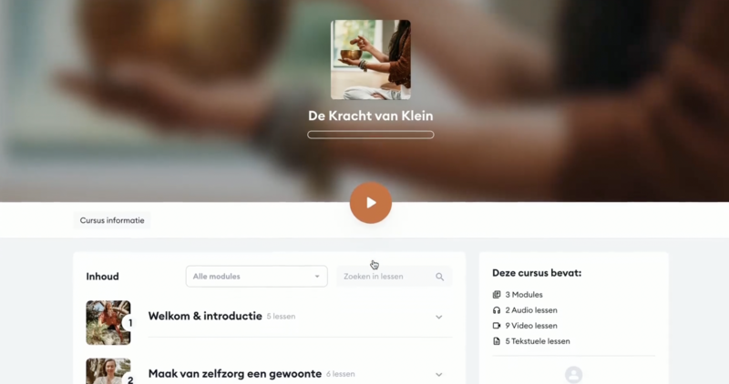729x384 pixels.
Task: Start the course with the orange play button
Action: click(x=371, y=203)
